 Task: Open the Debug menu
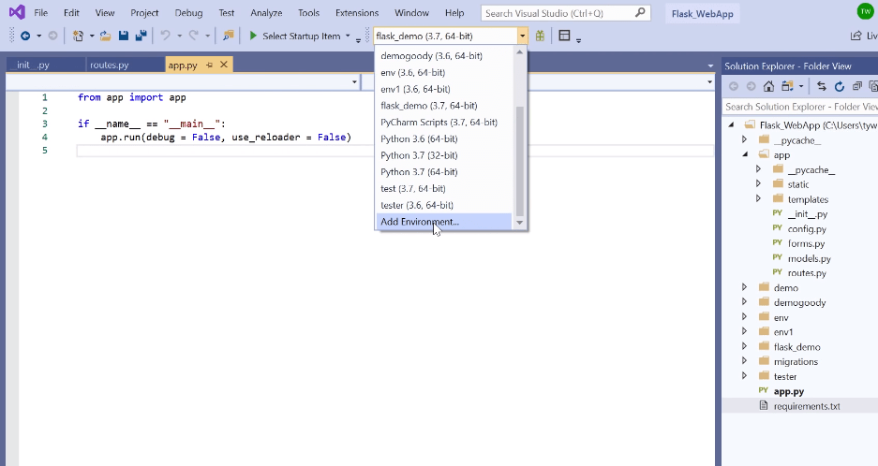188,12
